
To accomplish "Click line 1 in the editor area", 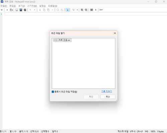I will point(86,14).
